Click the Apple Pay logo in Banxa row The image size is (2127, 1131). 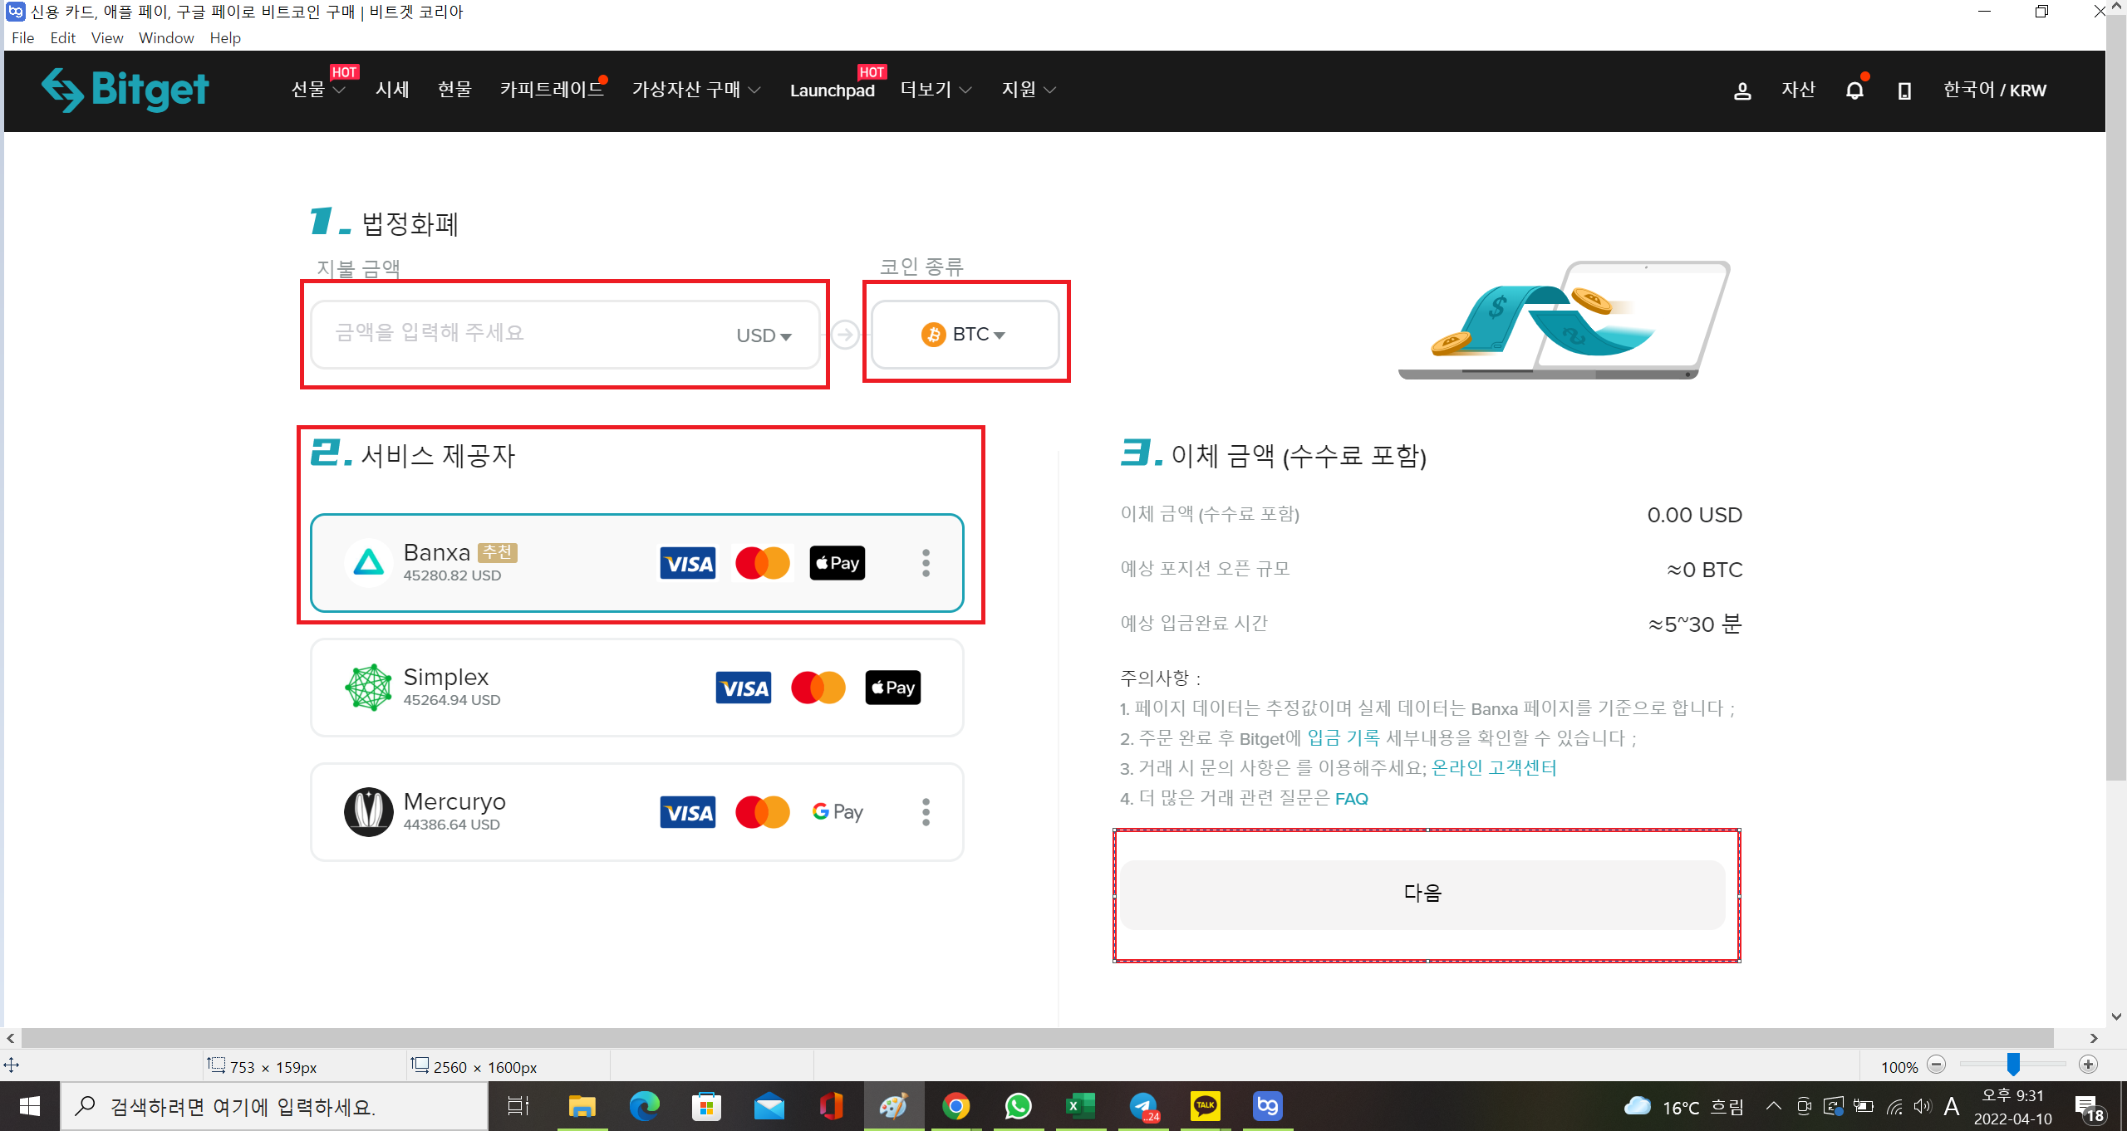[837, 563]
